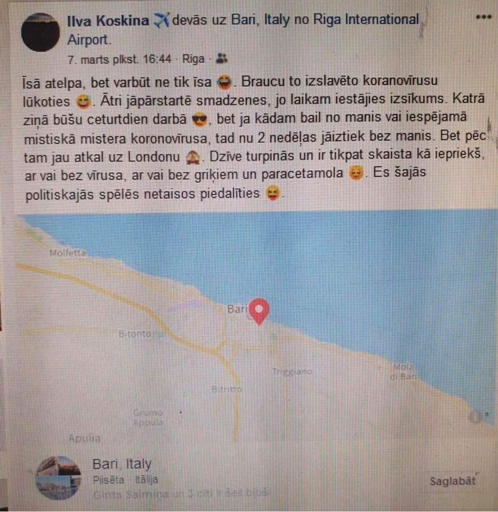The image size is (498, 512).
Task: Click the Riga location tag under the name
Action: pyautogui.click(x=193, y=59)
